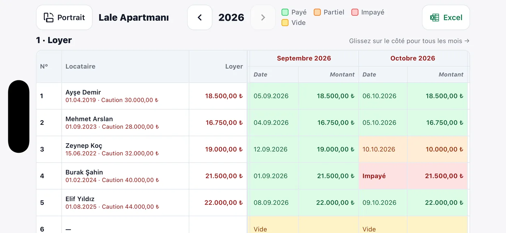Click the rent 16.750,00 ₺ beside Mehmet Arslan's name
Screen dimensions: 506x233
point(224,123)
